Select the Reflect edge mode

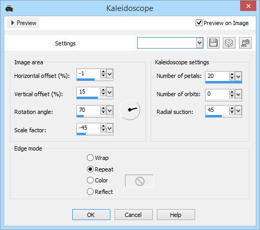(90, 192)
